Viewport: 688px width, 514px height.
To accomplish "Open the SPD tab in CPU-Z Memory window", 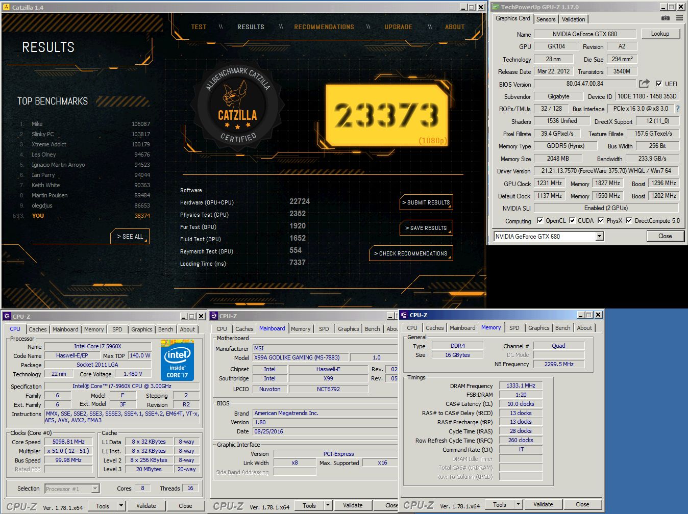I will 514,328.
